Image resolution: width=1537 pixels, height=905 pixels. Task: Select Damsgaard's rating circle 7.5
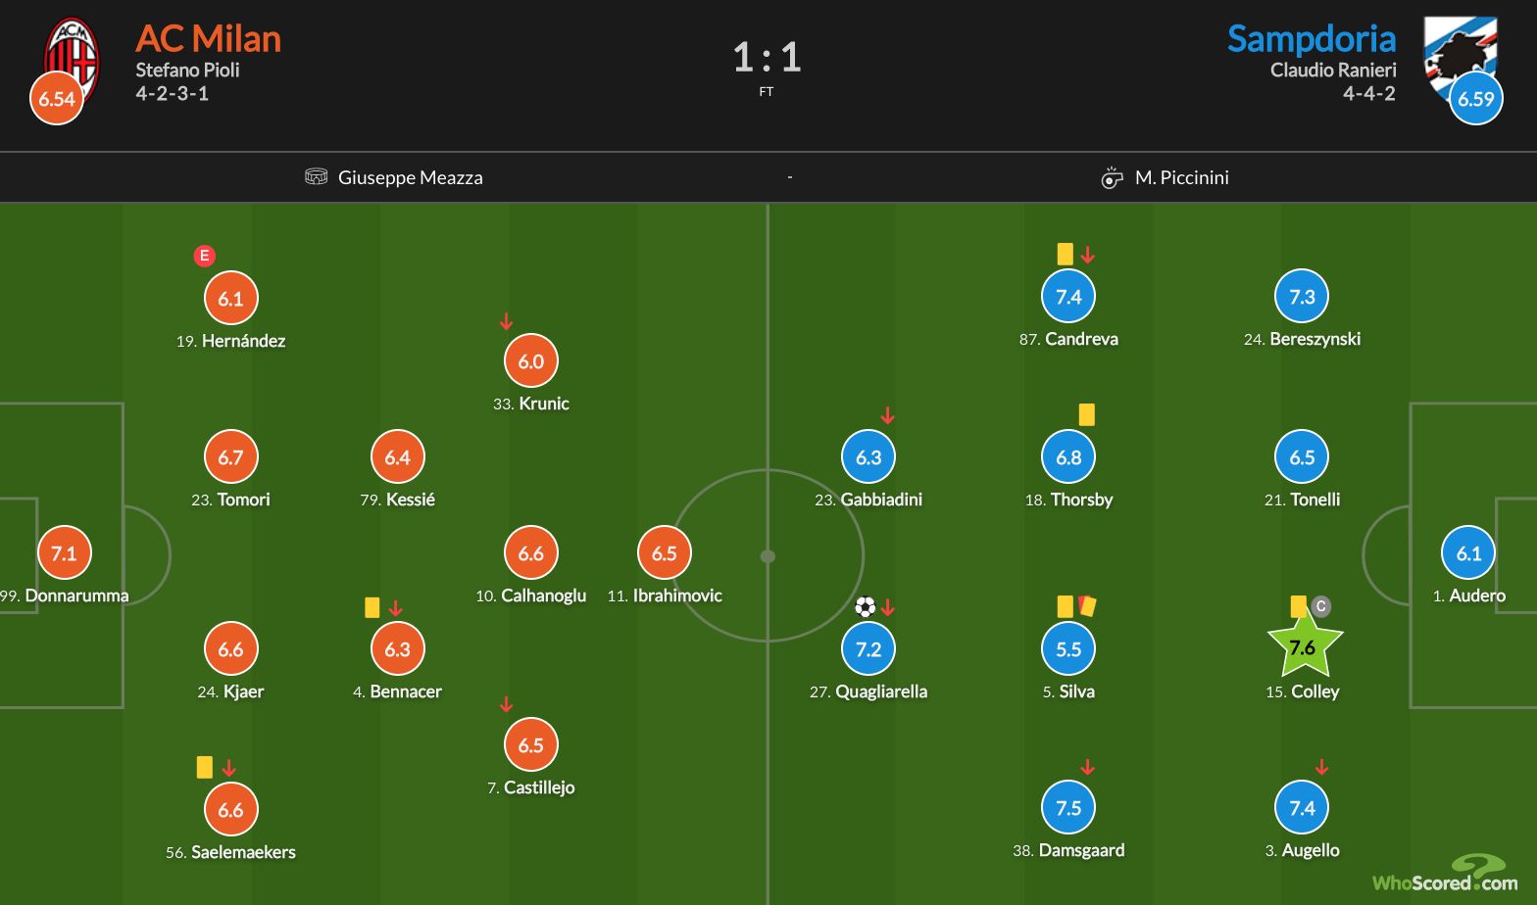coord(1068,808)
